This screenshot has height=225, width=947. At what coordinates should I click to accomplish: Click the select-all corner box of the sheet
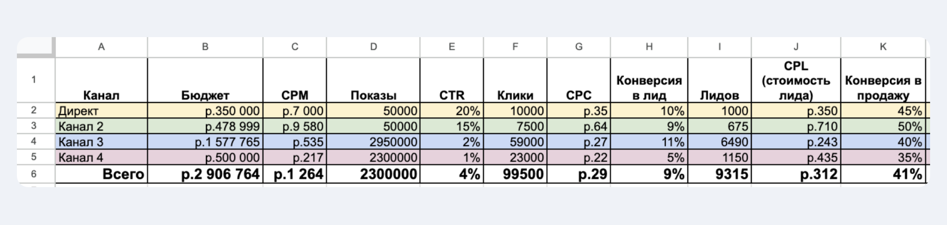(x=36, y=47)
